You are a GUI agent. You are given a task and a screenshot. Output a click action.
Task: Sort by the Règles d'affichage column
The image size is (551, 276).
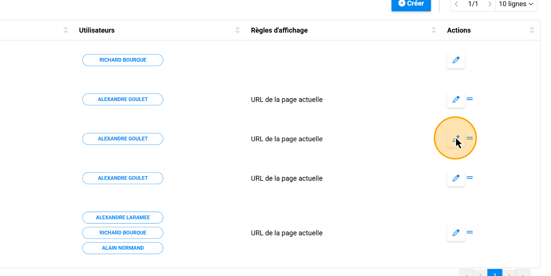[433, 31]
